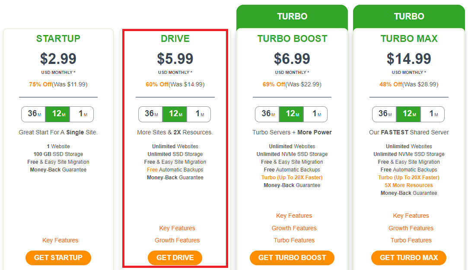The height and width of the screenshot is (270, 468).
Task: Click Key Features under Turbo Boost
Action: click(x=294, y=216)
